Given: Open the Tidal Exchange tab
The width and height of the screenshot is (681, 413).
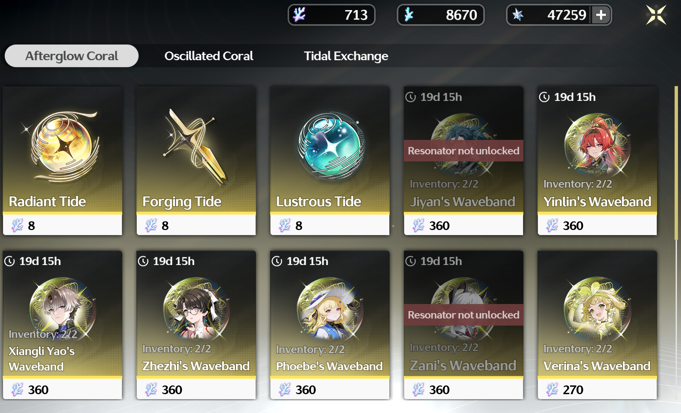Looking at the screenshot, I should click(346, 56).
